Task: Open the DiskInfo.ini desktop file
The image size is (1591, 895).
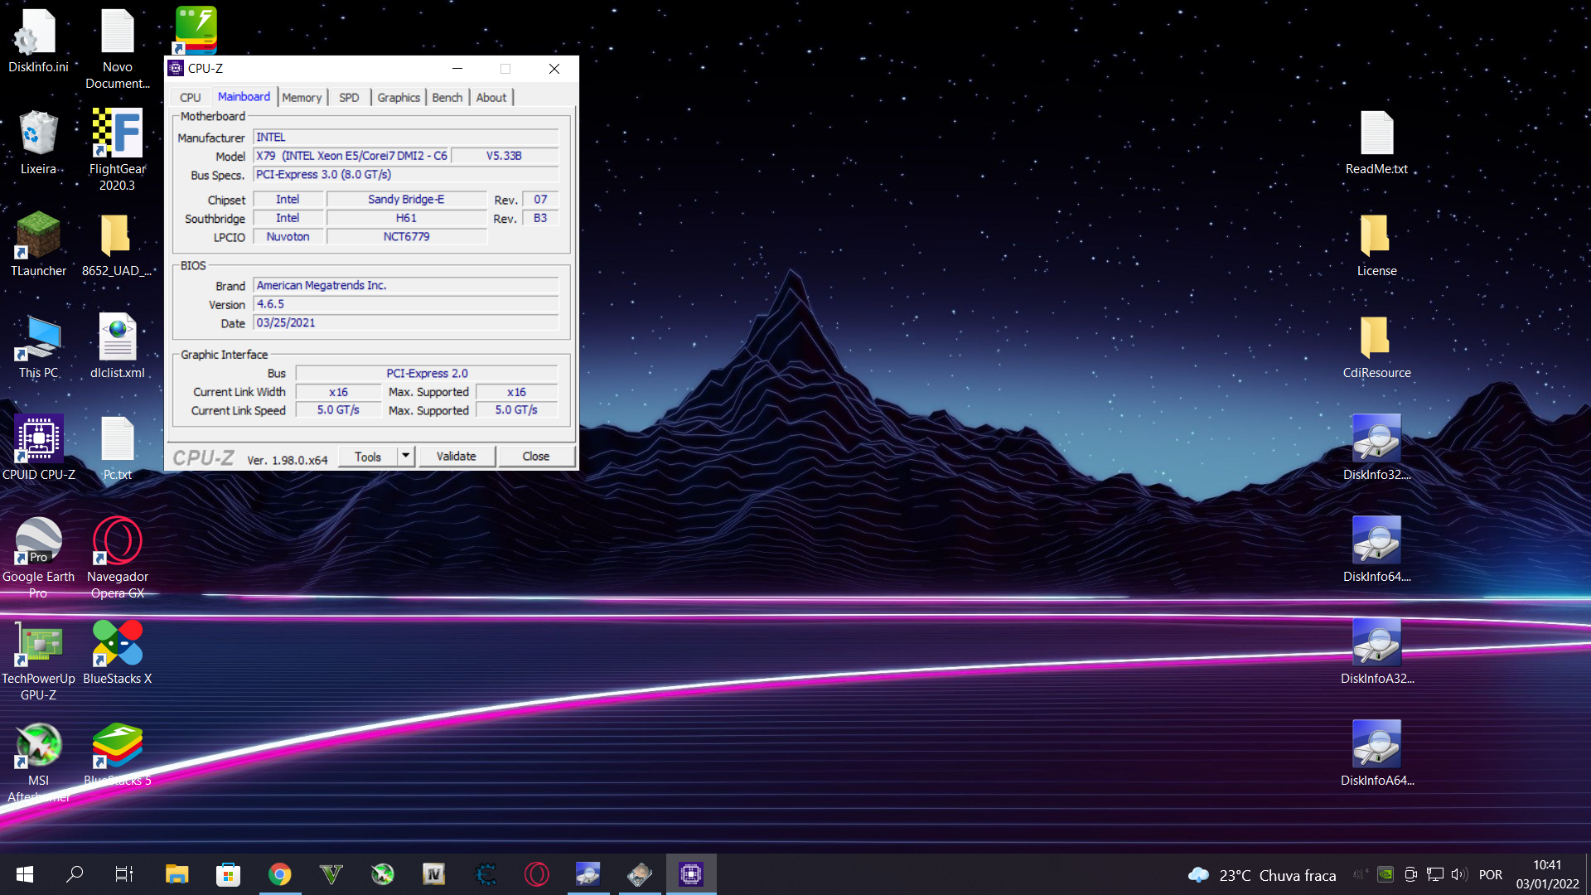Action: click(x=38, y=41)
